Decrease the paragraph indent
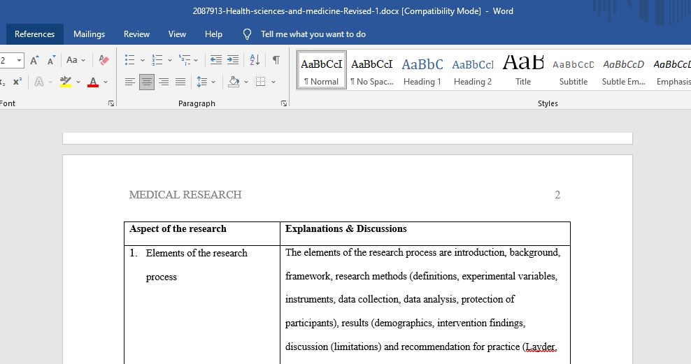 (x=216, y=60)
